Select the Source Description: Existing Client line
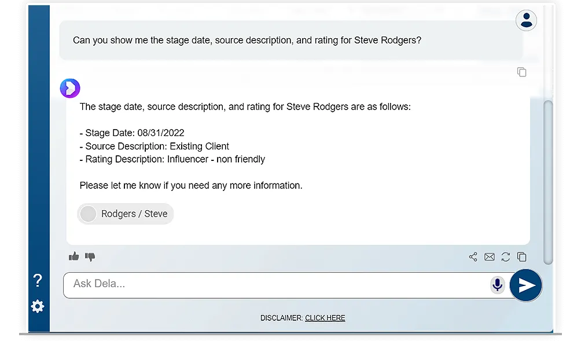Viewport: 581px width, 341px height. coord(155,146)
